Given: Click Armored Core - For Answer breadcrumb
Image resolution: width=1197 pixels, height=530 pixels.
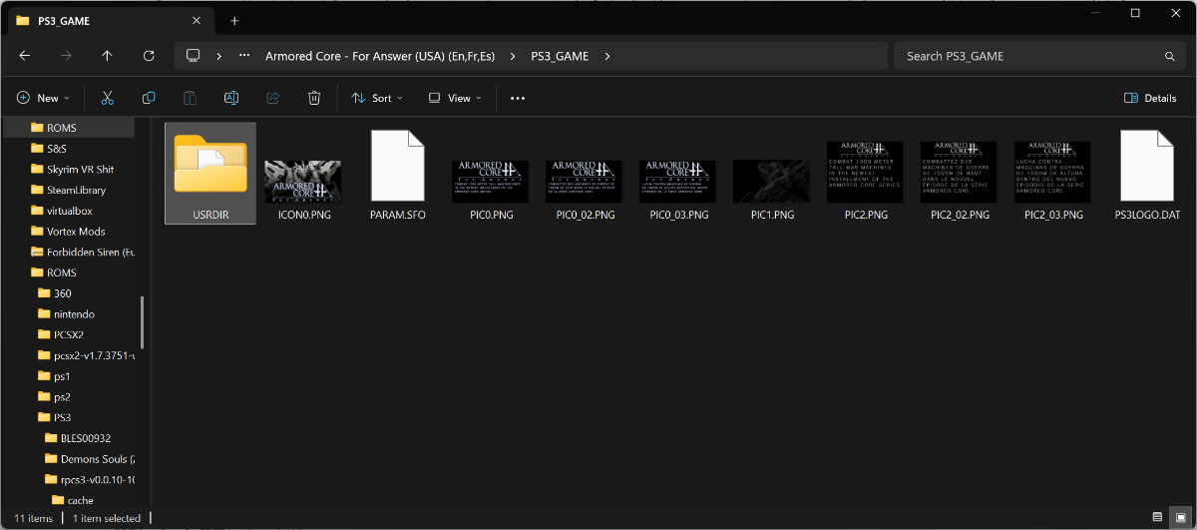Looking at the screenshot, I should point(380,56).
